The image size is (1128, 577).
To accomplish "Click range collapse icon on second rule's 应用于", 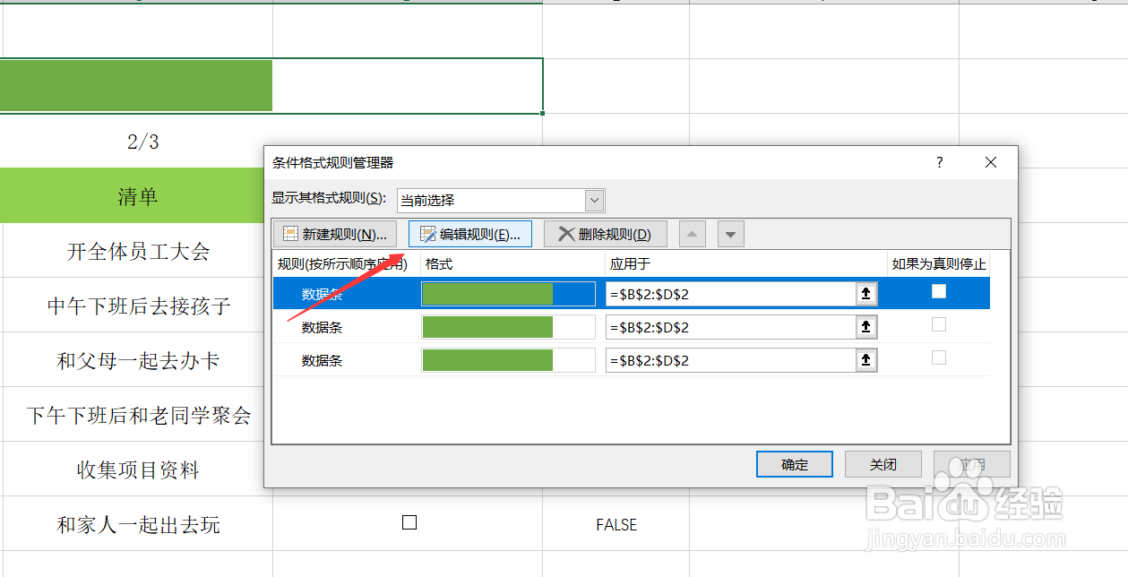I will click(x=865, y=326).
